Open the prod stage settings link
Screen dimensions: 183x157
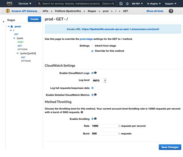[86, 39]
